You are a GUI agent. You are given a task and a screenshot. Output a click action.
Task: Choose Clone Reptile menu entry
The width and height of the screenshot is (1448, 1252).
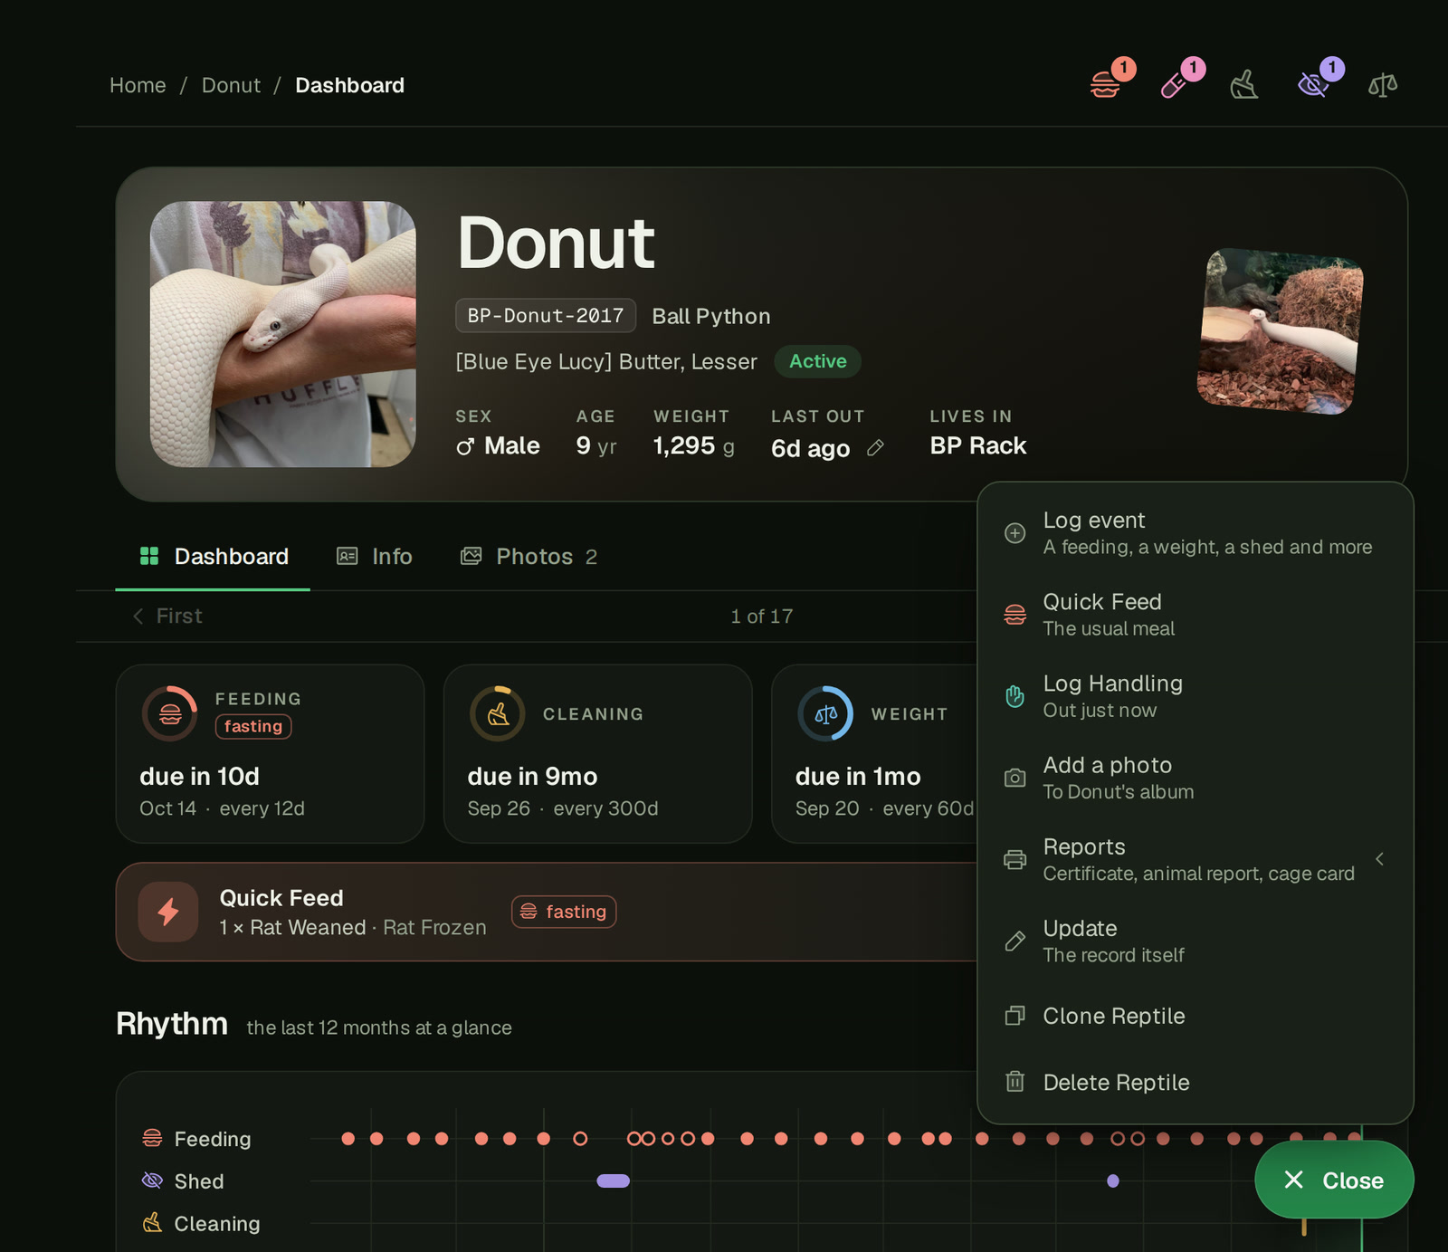pyautogui.click(x=1196, y=1016)
